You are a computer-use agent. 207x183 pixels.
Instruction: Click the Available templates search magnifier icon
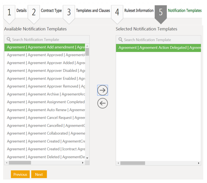(9, 39)
